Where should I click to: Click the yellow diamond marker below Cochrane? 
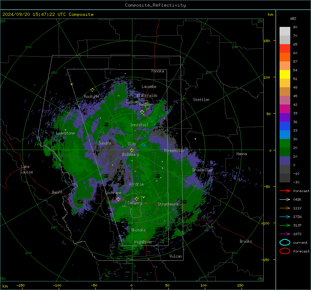click(x=118, y=199)
